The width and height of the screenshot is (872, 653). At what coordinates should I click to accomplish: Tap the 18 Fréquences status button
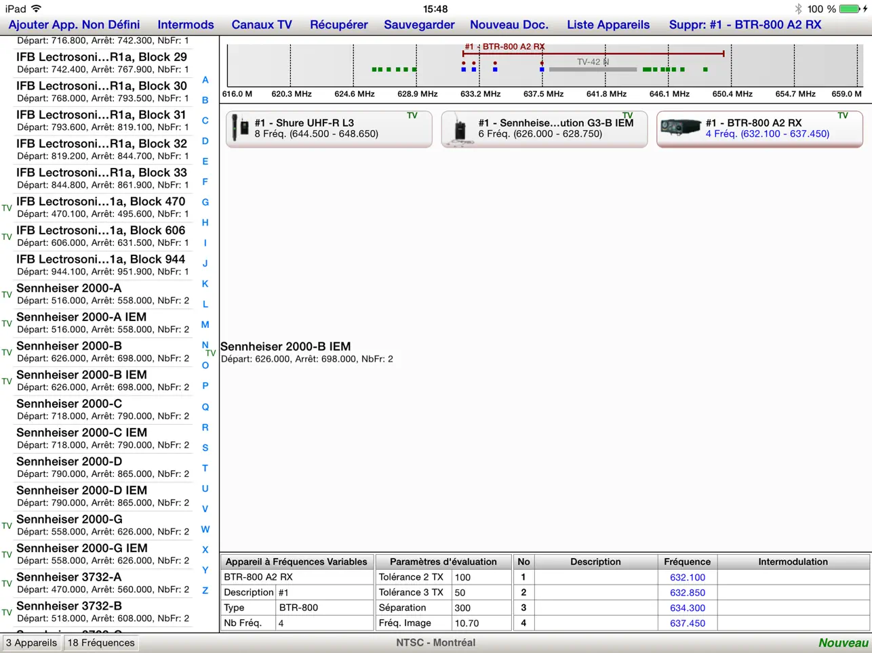(101, 643)
